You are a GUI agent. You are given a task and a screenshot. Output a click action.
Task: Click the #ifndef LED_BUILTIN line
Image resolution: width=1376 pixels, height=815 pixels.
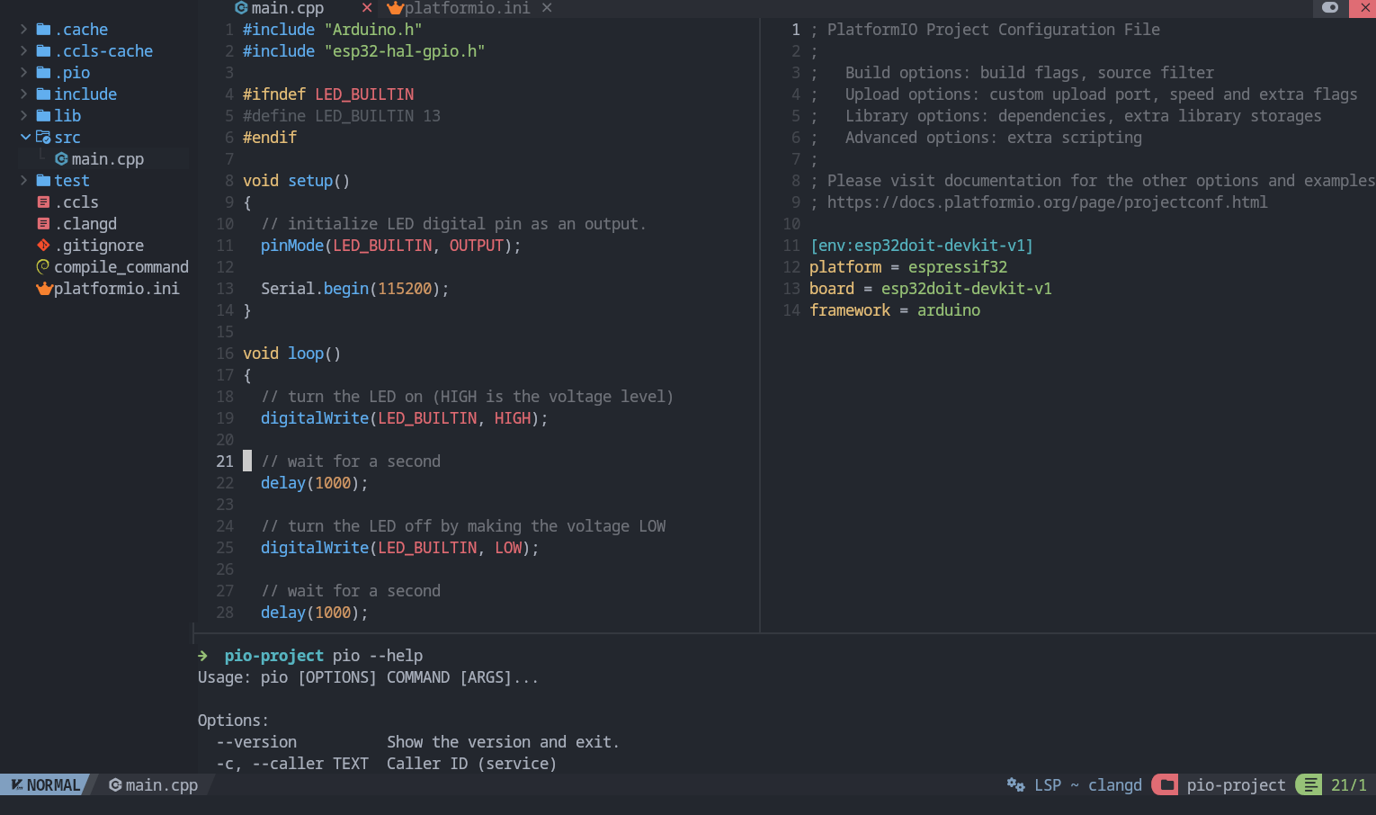(x=328, y=94)
